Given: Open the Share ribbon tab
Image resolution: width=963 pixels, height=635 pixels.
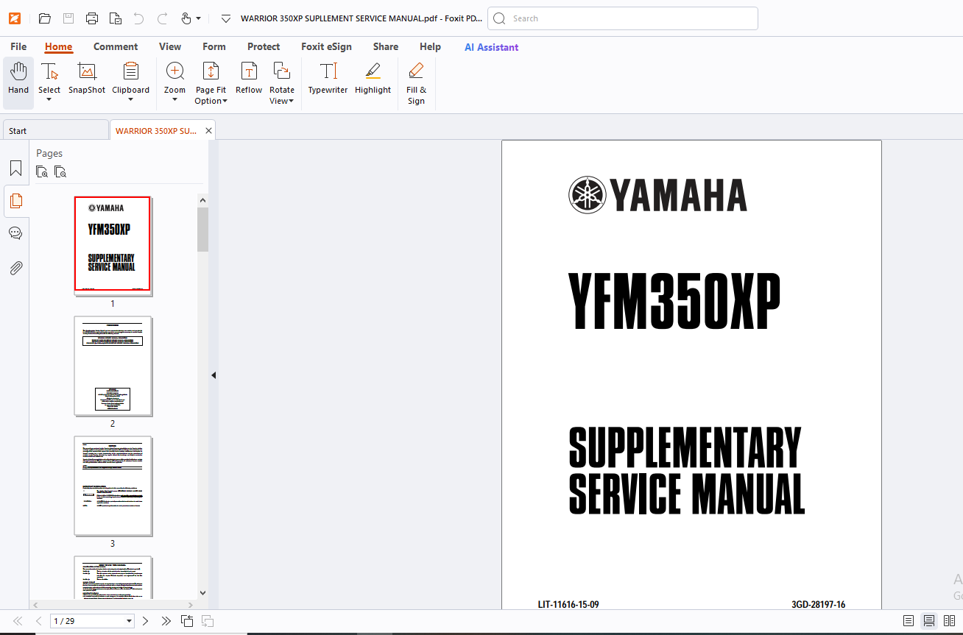Looking at the screenshot, I should [386, 46].
